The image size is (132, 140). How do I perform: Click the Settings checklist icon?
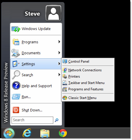(x=16, y=64)
